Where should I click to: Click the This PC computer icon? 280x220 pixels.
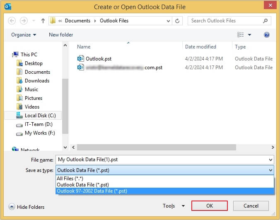[x=16, y=54]
